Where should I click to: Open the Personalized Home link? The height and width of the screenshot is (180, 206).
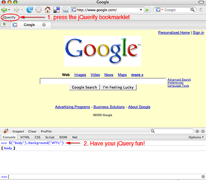click(x=174, y=33)
